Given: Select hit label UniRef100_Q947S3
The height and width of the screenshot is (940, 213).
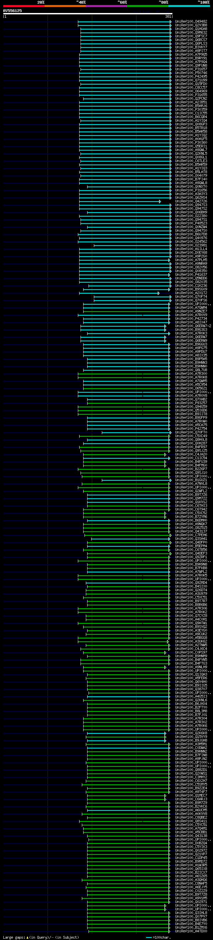Looking at the screenshot, I should [191, 205].
